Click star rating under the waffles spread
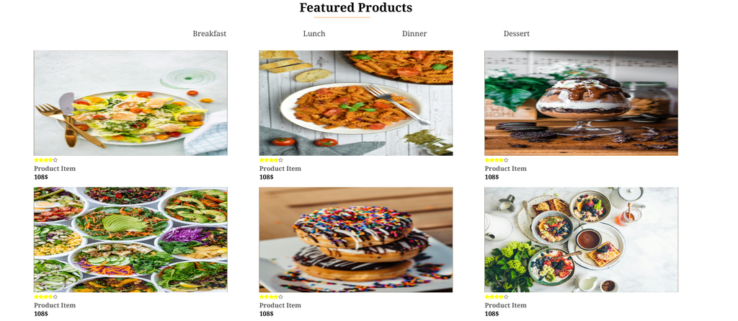Image resolution: width=738 pixels, height=321 pixels. (497, 297)
